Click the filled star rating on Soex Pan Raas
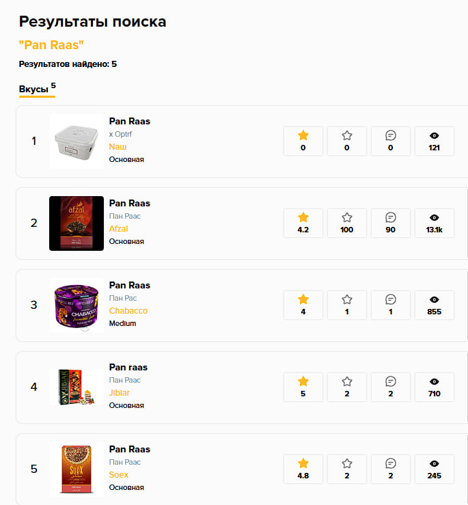This screenshot has height=505, width=468. tap(303, 469)
